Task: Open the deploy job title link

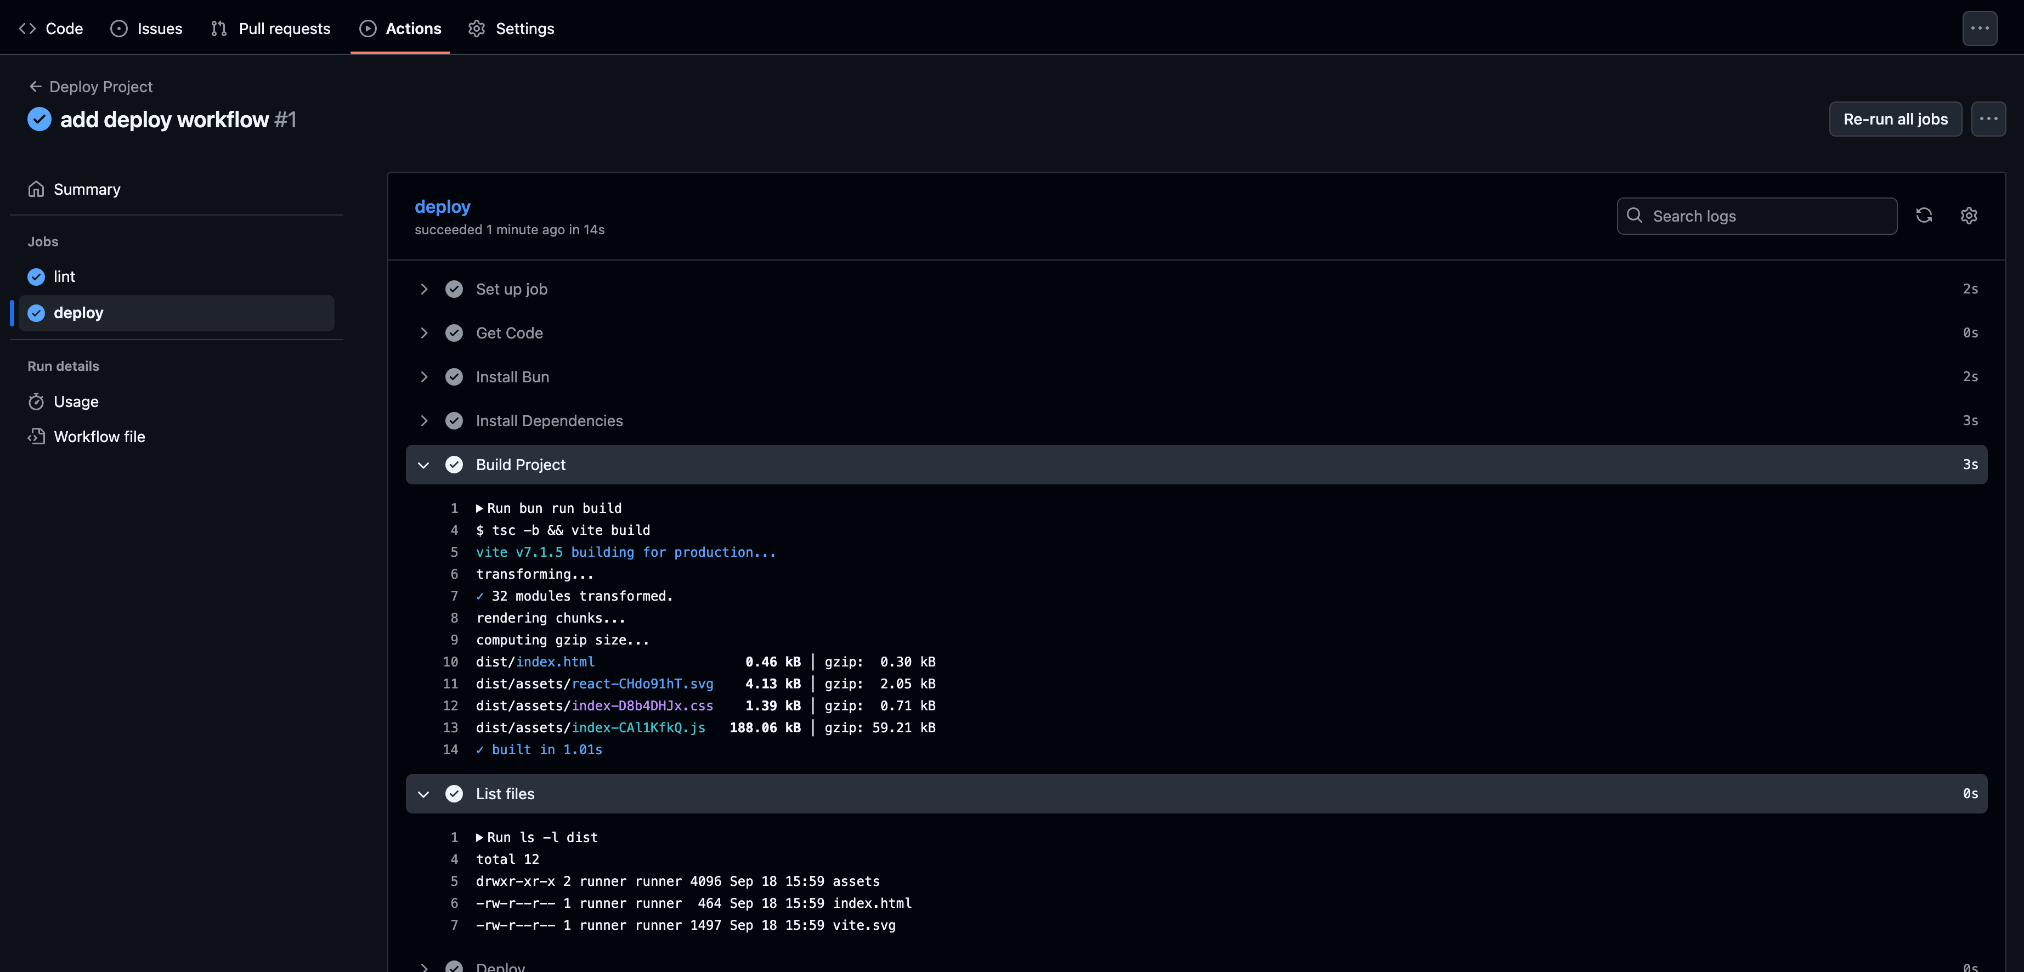Action: [442, 207]
